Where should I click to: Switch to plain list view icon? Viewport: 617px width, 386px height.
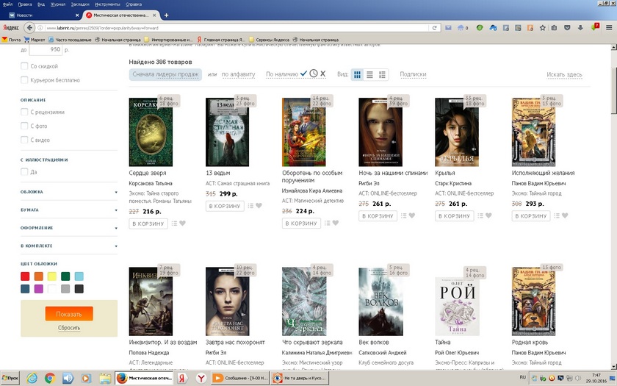pos(369,74)
